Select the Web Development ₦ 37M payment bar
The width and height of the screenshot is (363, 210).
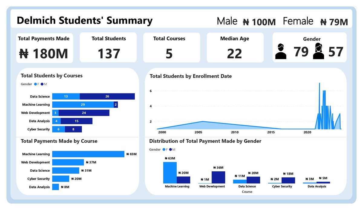click(68, 162)
